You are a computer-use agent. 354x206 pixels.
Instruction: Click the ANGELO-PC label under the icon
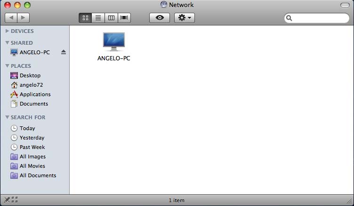(x=114, y=58)
